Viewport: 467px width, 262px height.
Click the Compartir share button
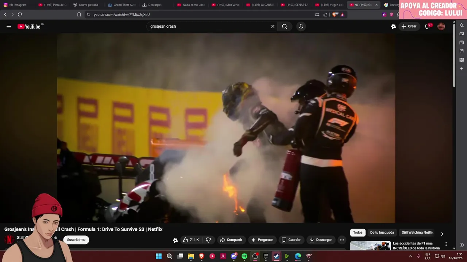pos(231,240)
